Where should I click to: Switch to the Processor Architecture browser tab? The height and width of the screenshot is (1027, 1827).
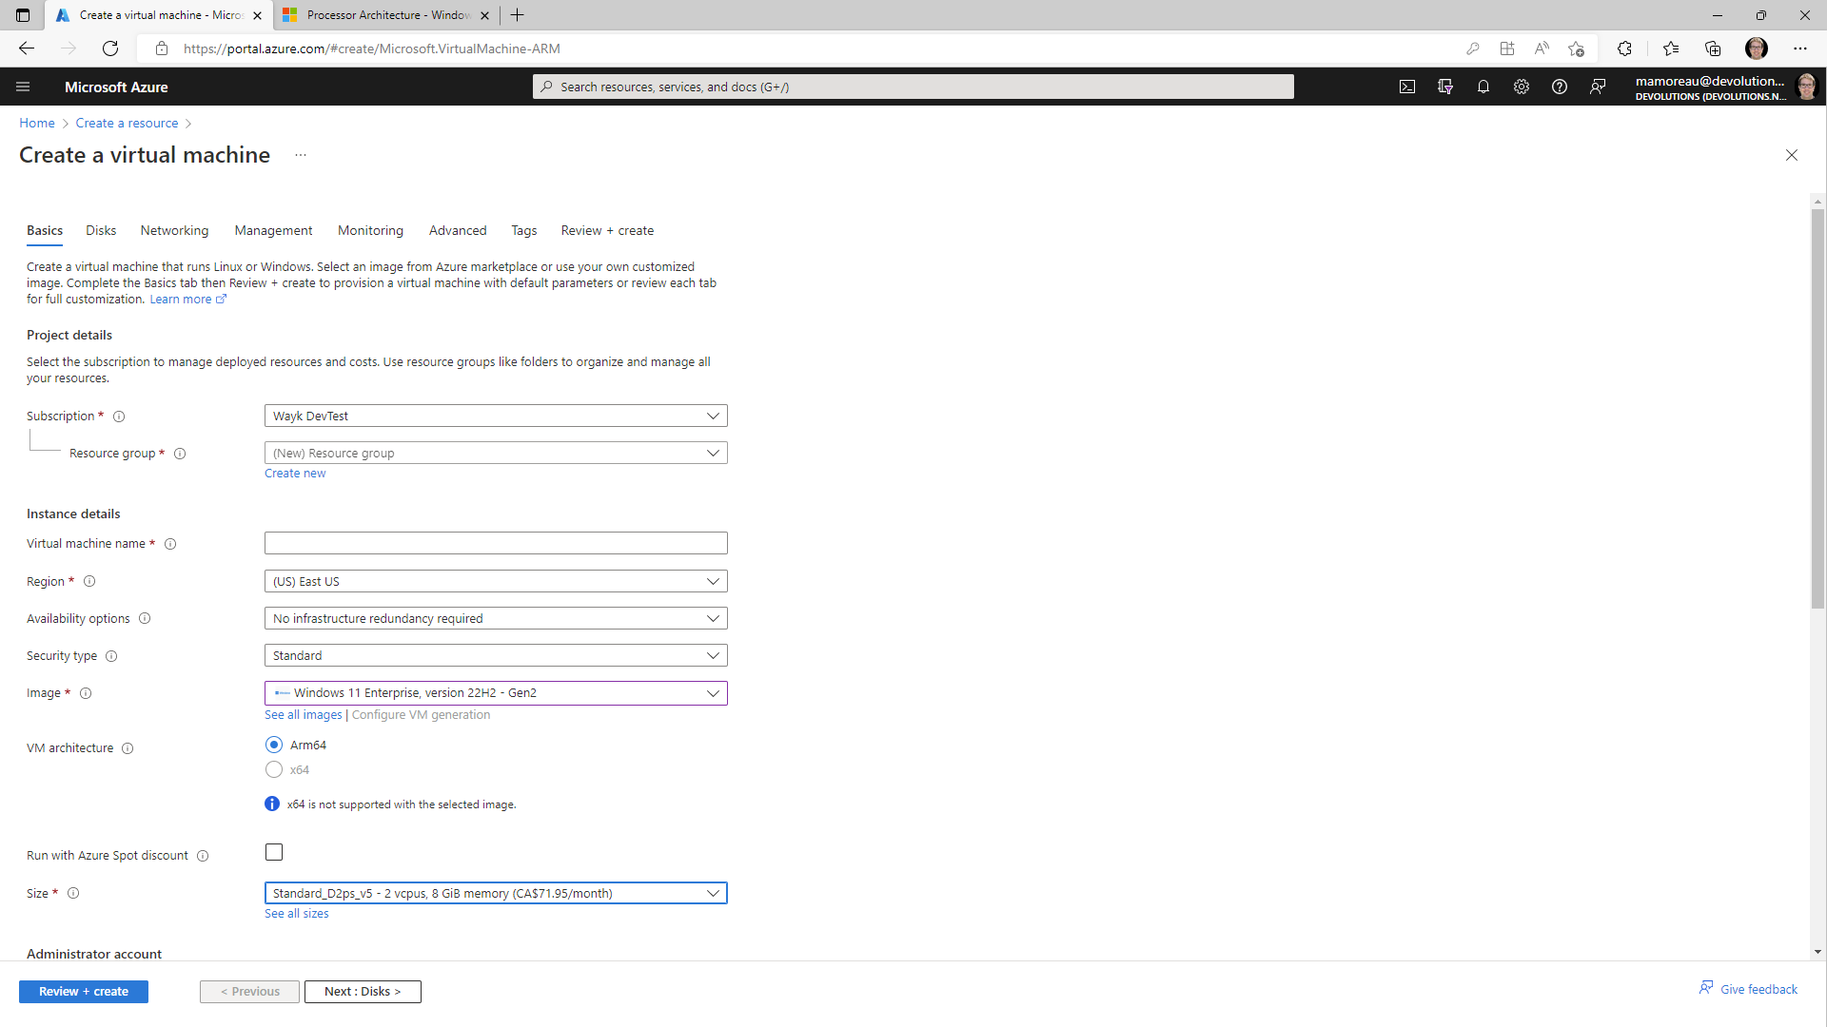coord(385,15)
